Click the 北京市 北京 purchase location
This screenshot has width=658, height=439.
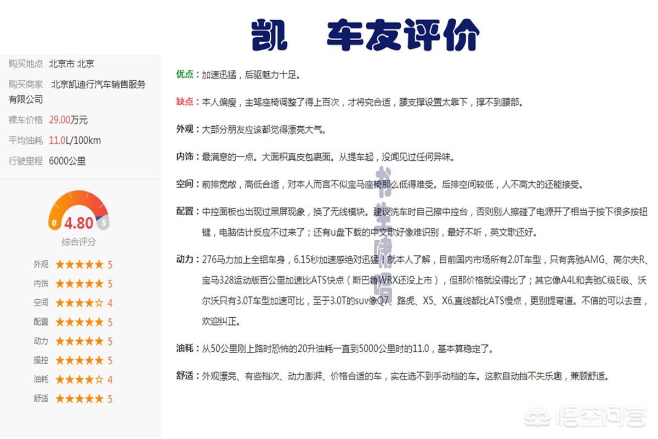tap(71, 64)
